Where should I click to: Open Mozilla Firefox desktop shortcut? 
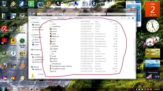(x=4, y=67)
